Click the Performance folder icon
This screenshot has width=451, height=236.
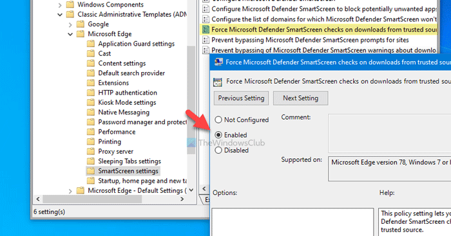(x=91, y=132)
